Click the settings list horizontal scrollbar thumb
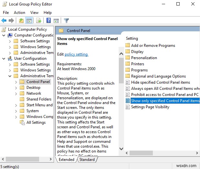Viewport: 200px width, 169px height. (x=141, y=153)
